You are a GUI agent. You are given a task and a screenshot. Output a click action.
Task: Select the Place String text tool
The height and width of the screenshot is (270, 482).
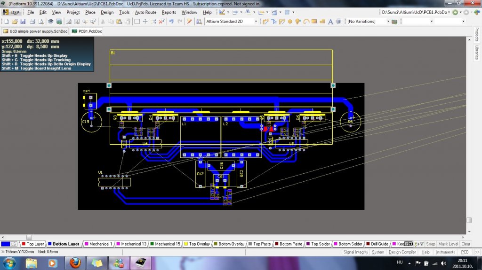pos(330,22)
